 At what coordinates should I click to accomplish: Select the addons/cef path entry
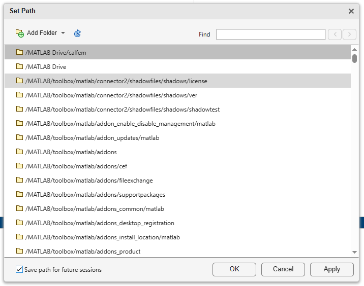point(177,166)
